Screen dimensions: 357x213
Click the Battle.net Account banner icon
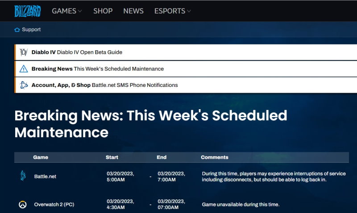24,85
